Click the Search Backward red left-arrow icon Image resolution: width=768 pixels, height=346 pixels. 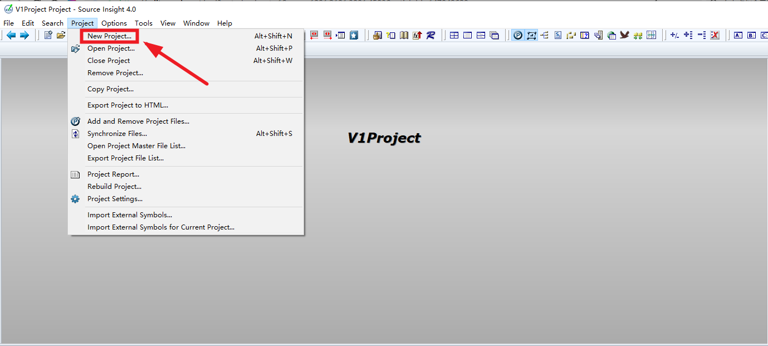[x=314, y=35]
